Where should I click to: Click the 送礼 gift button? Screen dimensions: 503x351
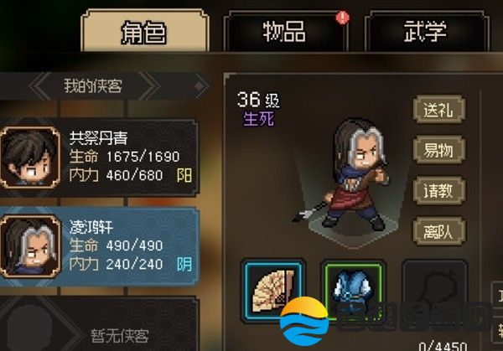coord(438,109)
